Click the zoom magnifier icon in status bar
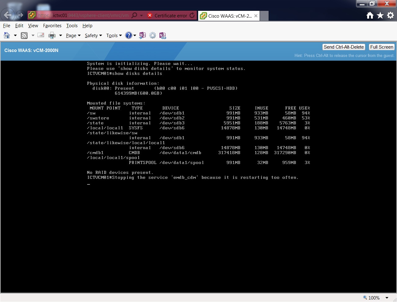The width and height of the screenshot is (397, 302). click(x=365, y=298)
